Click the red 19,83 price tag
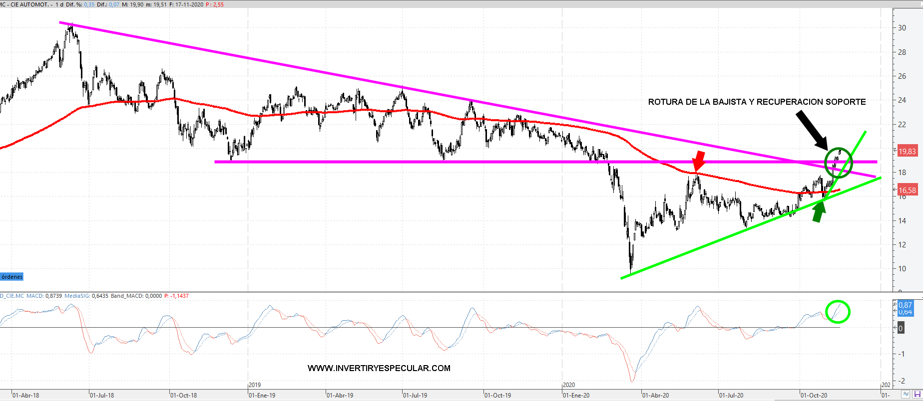Screen dimensions: 923x401 pyautogui.click(x=907, y=151)
